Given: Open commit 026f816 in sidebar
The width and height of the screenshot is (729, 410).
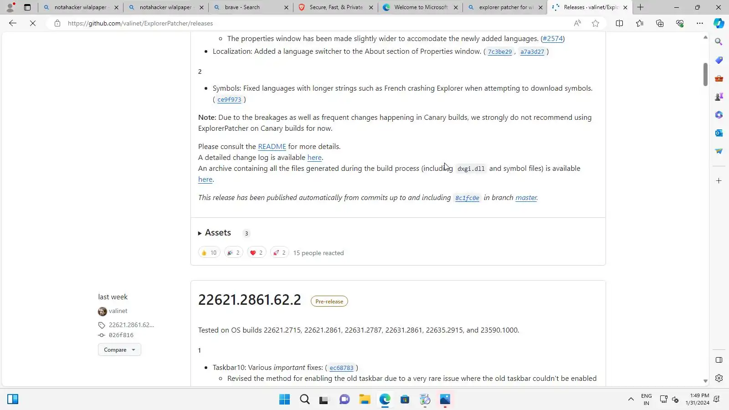Looking at the screenshot, I should point(121,335).
